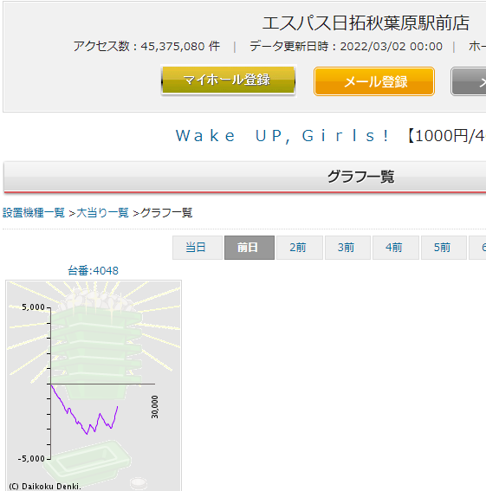The width and height of the screenshot is (486, 491).
Task: Open the machine 4048 graph thumbnail
Action: pyautogui.click(x=94, y=385)
